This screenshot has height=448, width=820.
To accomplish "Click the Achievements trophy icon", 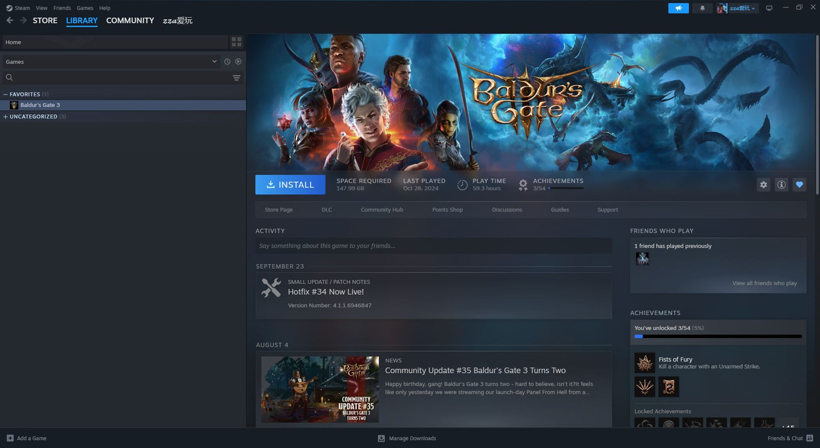I will point(523,185).
